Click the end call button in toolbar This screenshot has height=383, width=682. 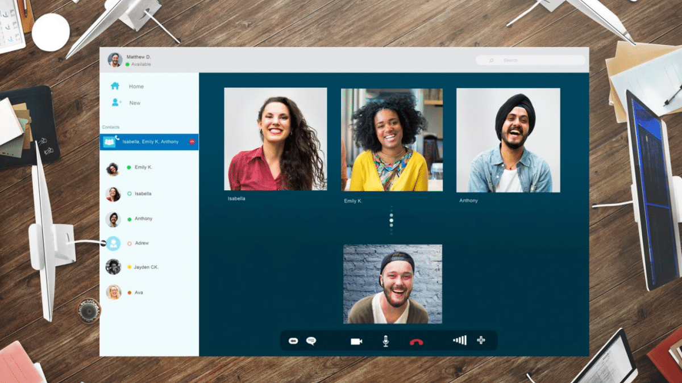[415, 342]
